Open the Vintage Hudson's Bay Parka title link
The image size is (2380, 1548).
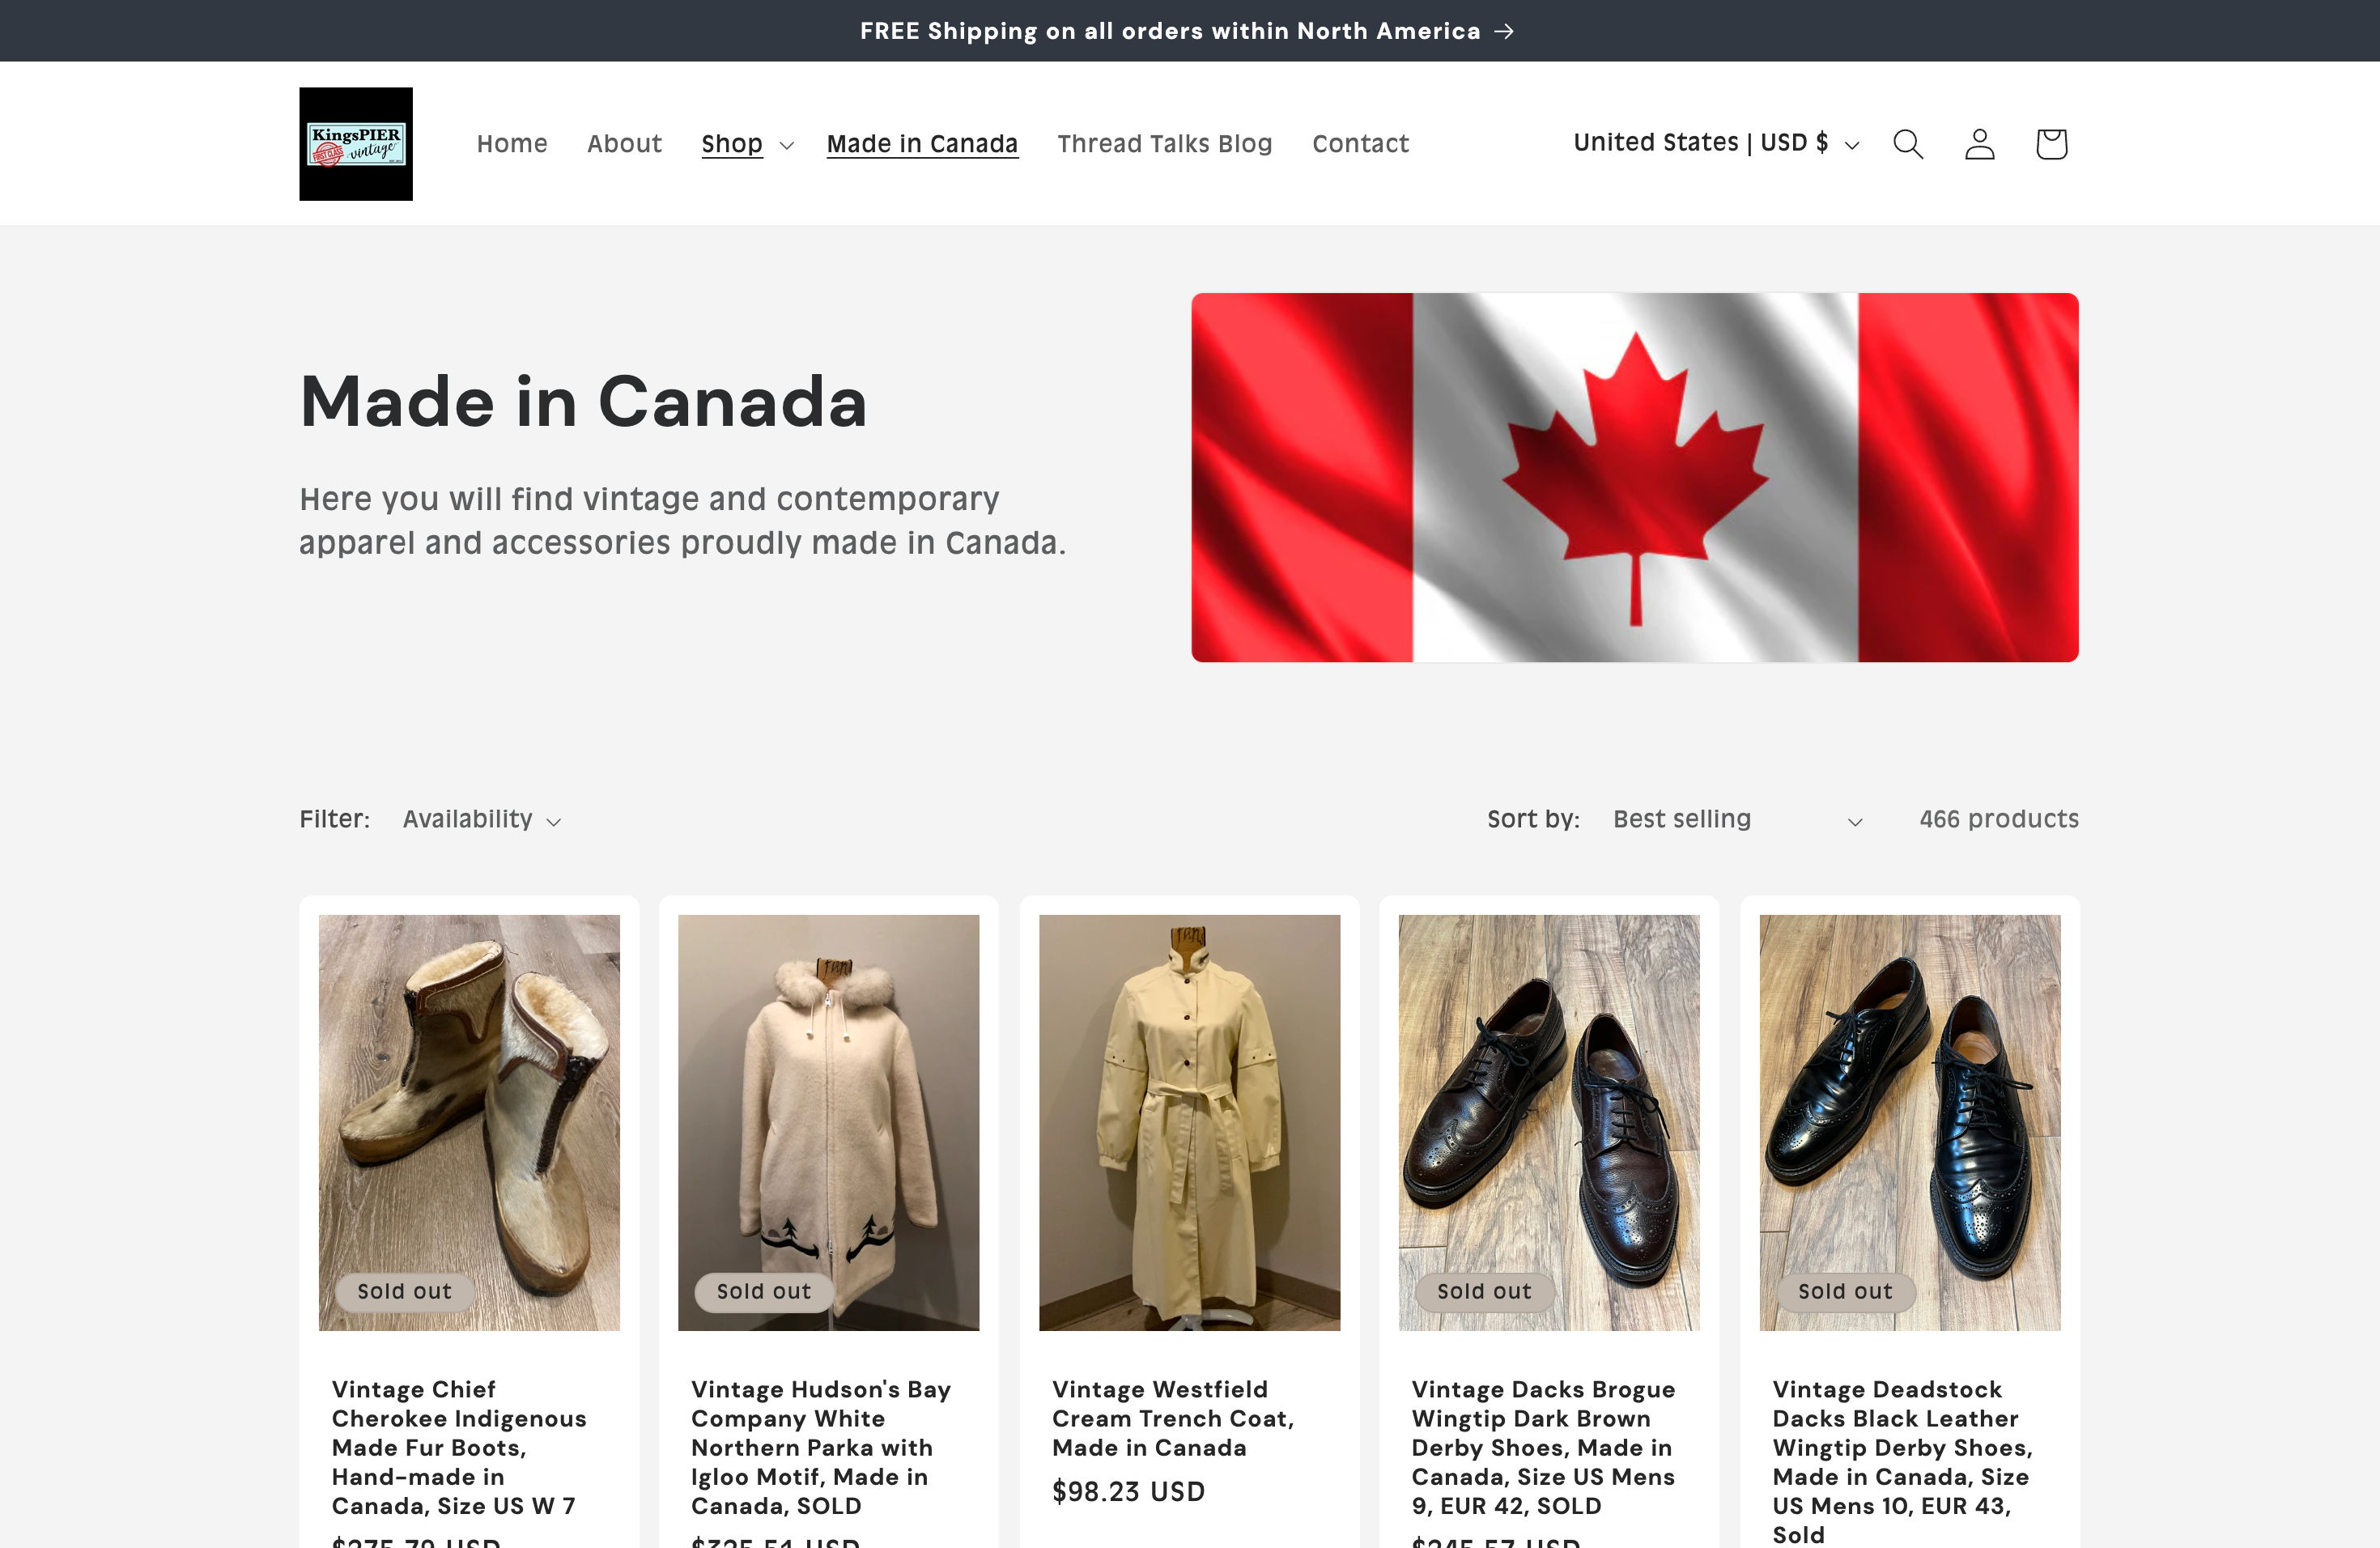pyautogui.click(x=820, y=1447)
